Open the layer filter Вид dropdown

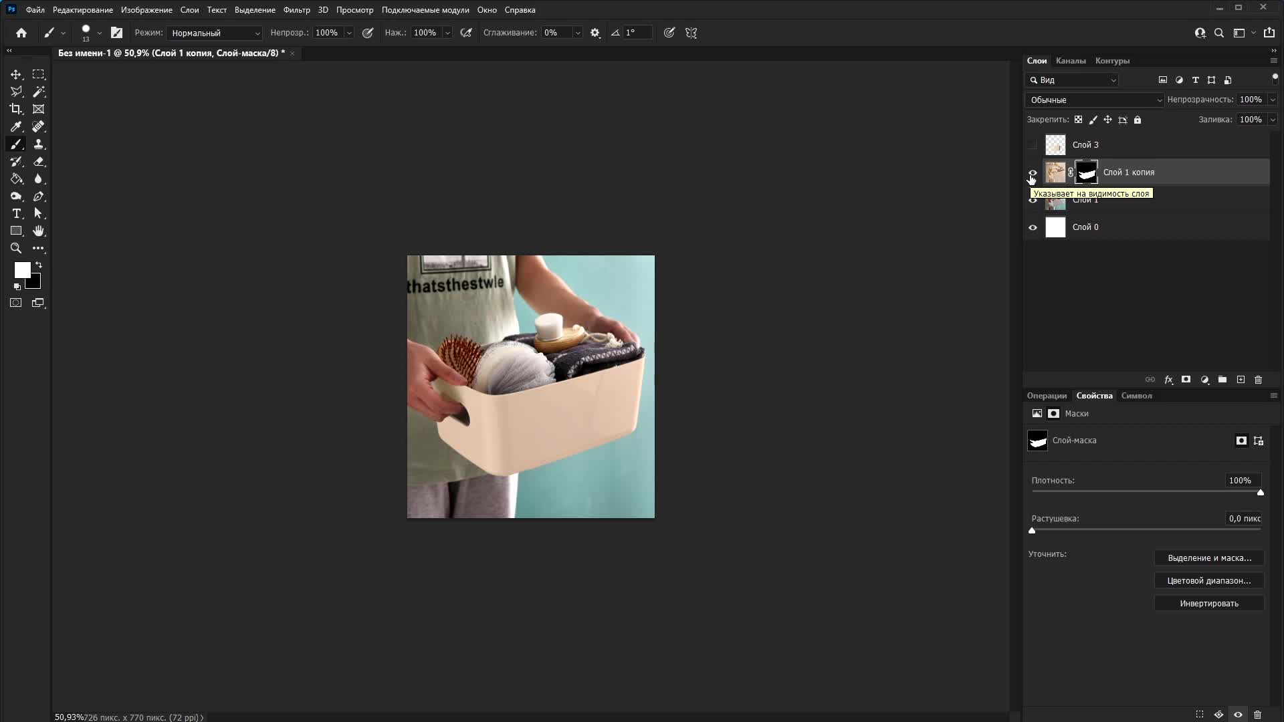[x=1073, y=80]
